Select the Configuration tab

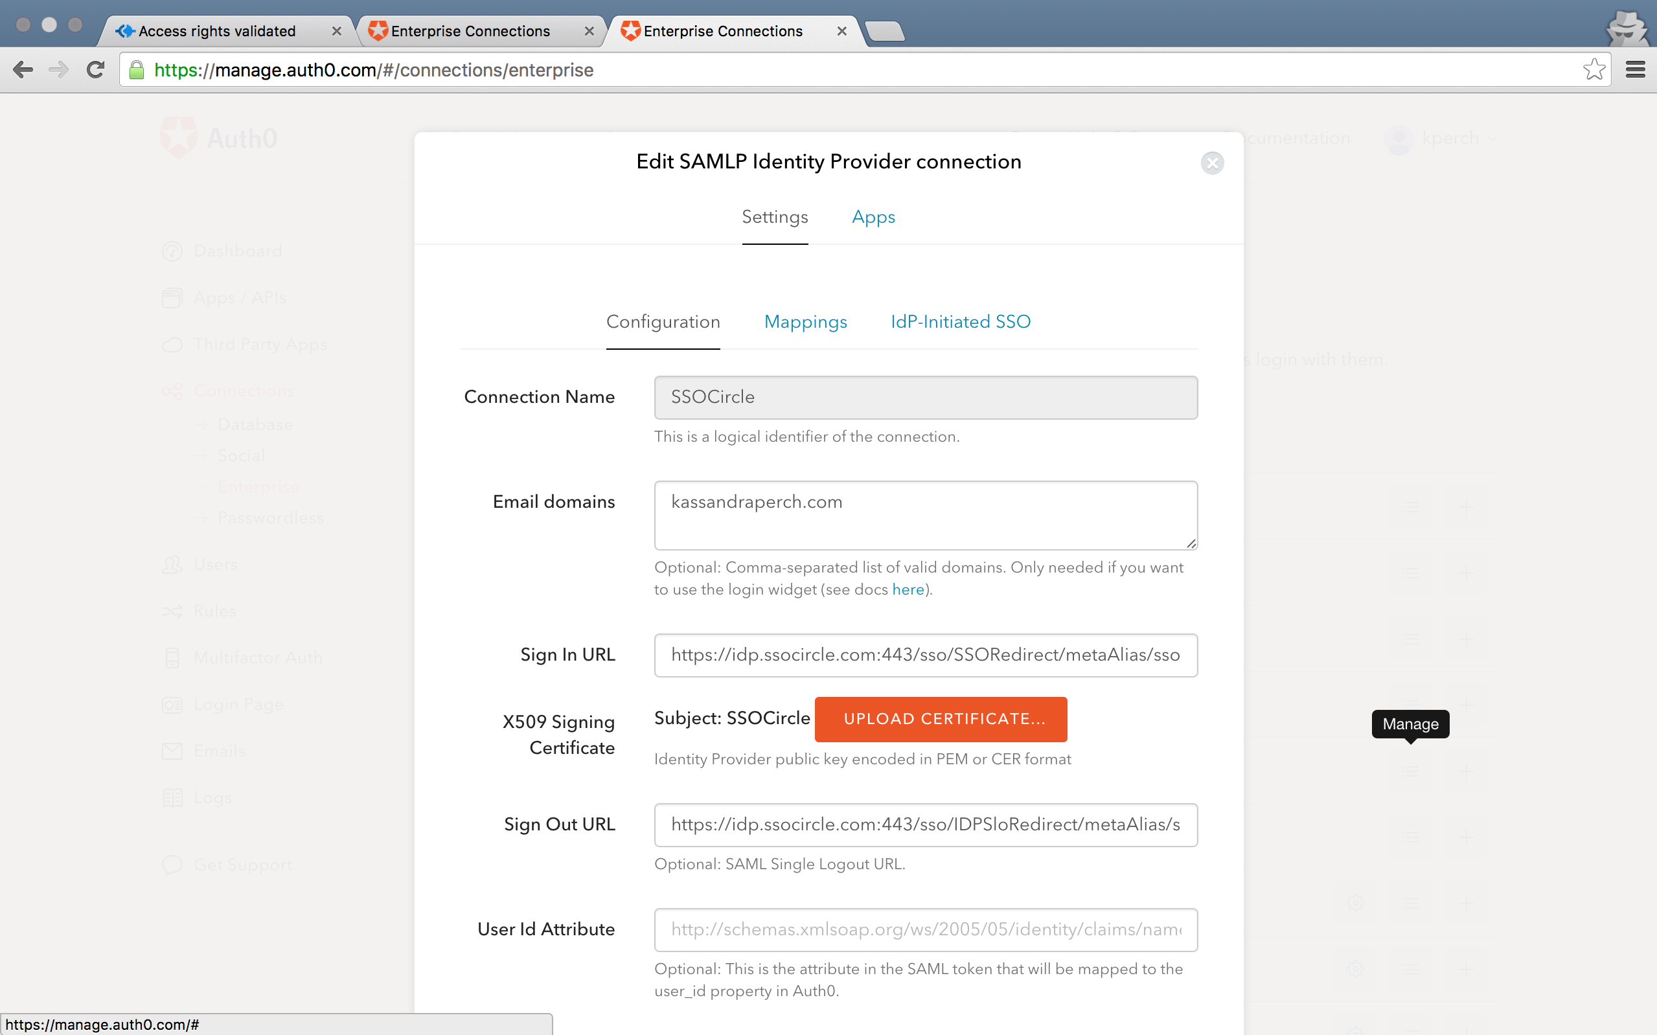tap(663, 322)
